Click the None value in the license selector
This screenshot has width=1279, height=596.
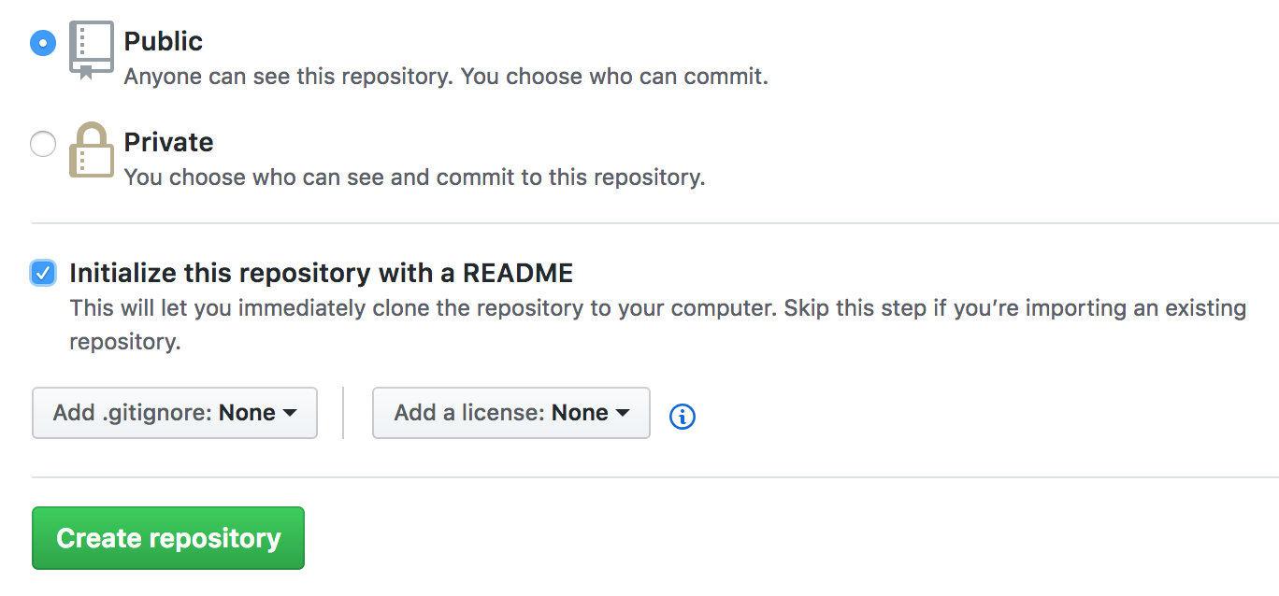(x=580, y=413)
